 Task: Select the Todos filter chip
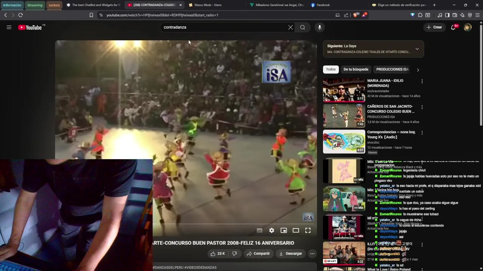click(331, 69)
